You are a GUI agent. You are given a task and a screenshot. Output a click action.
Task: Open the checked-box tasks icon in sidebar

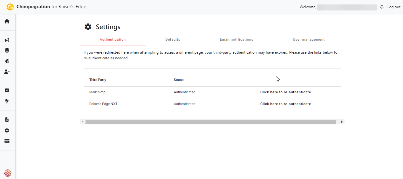click(x=7, y=90)
